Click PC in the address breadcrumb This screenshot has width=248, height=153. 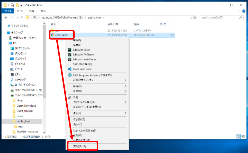[x=35, y=17]
